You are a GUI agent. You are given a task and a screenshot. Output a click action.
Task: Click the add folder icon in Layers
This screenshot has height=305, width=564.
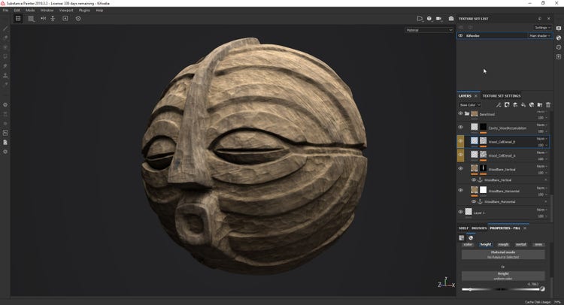(x=540, y=104)
